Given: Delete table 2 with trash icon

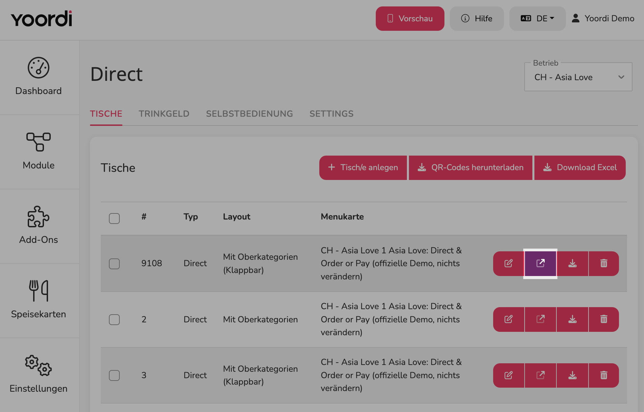Looking at the screenshot, I should pyautogui.click(x=604, y=319).
